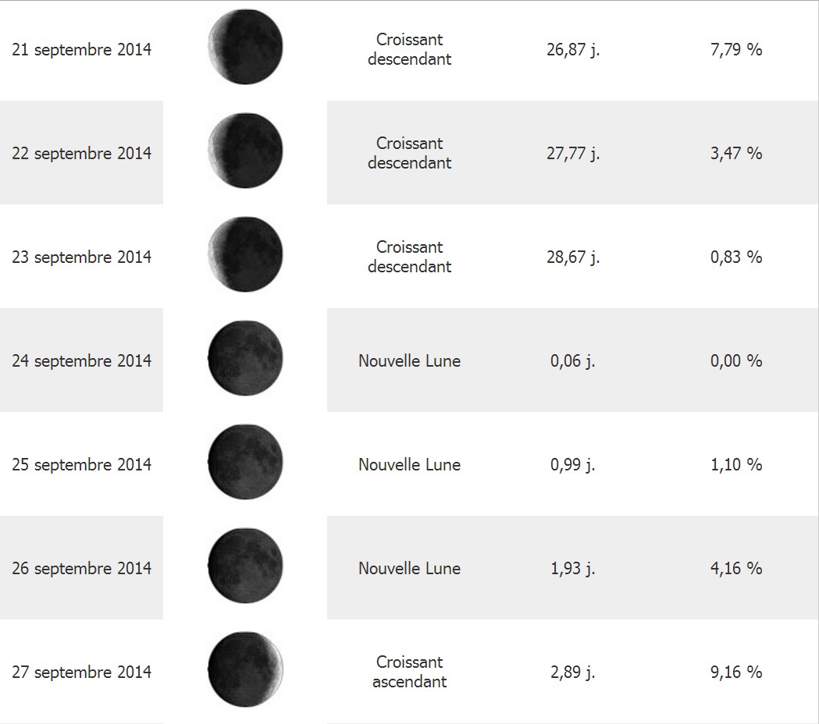The height and width of the screenshot is (724, 819).
Task: Click the illumination value 0,00 %
Action: (736, 360)
